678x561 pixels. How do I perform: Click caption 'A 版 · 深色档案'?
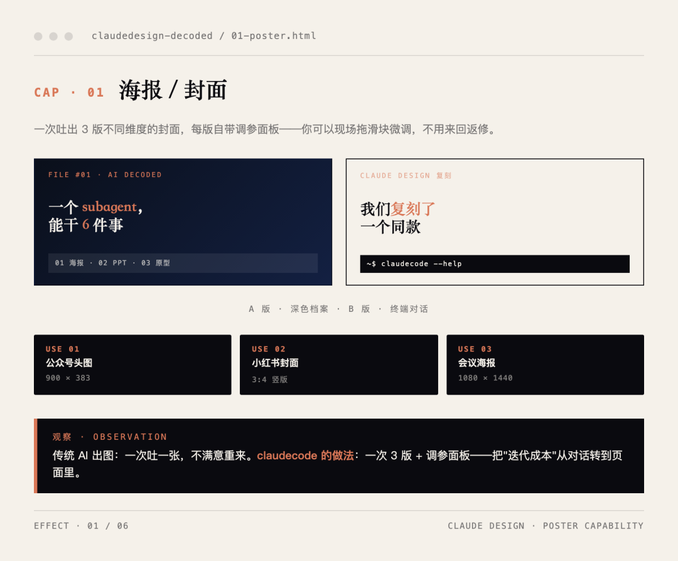(x=288, y=309)
